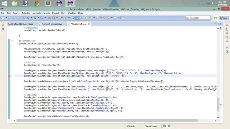230x129 pixels.
Task: Open the File menu
Action: (x=3, y=13)
